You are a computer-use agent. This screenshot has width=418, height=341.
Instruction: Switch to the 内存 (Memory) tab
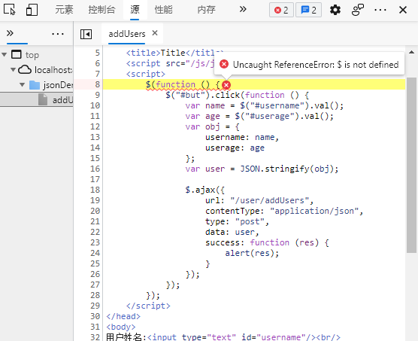click(206, 10)
